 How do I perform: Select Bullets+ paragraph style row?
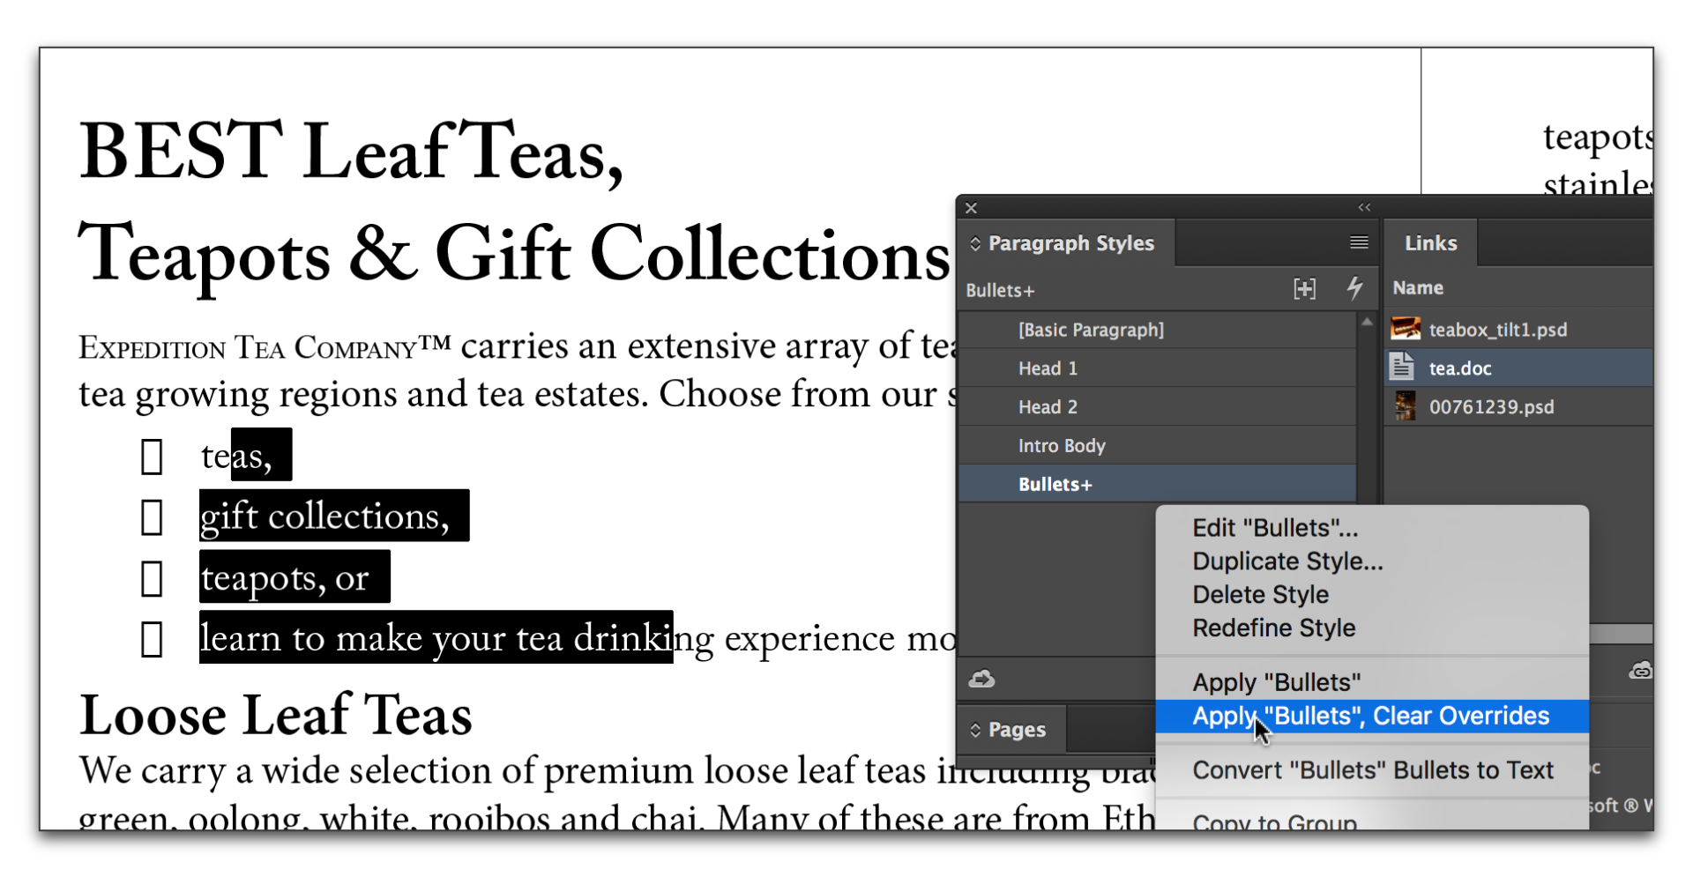[1157, 485]
